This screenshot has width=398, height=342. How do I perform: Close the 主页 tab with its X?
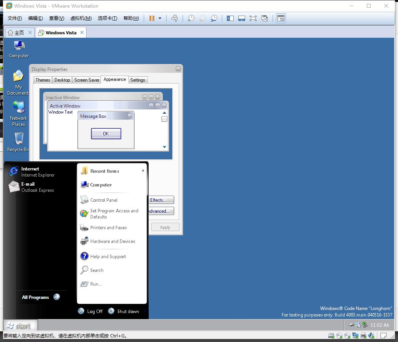30,32
